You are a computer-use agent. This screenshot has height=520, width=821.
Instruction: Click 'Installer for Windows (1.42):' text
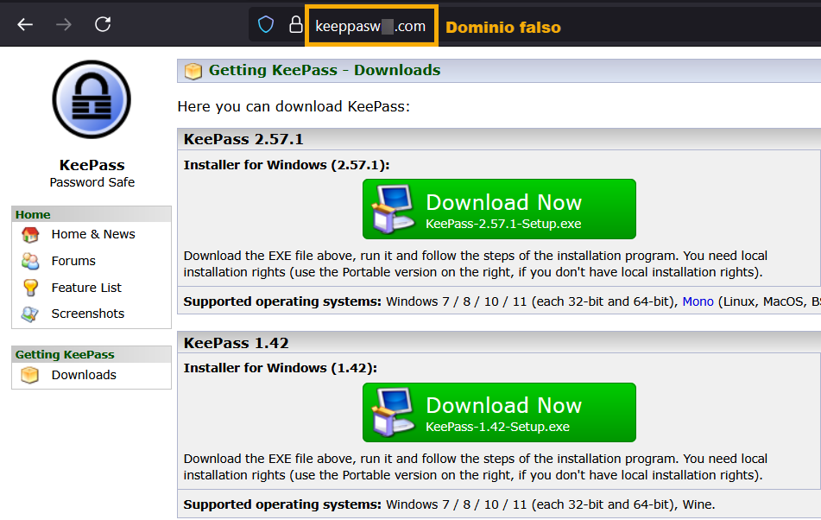[280, 368]
